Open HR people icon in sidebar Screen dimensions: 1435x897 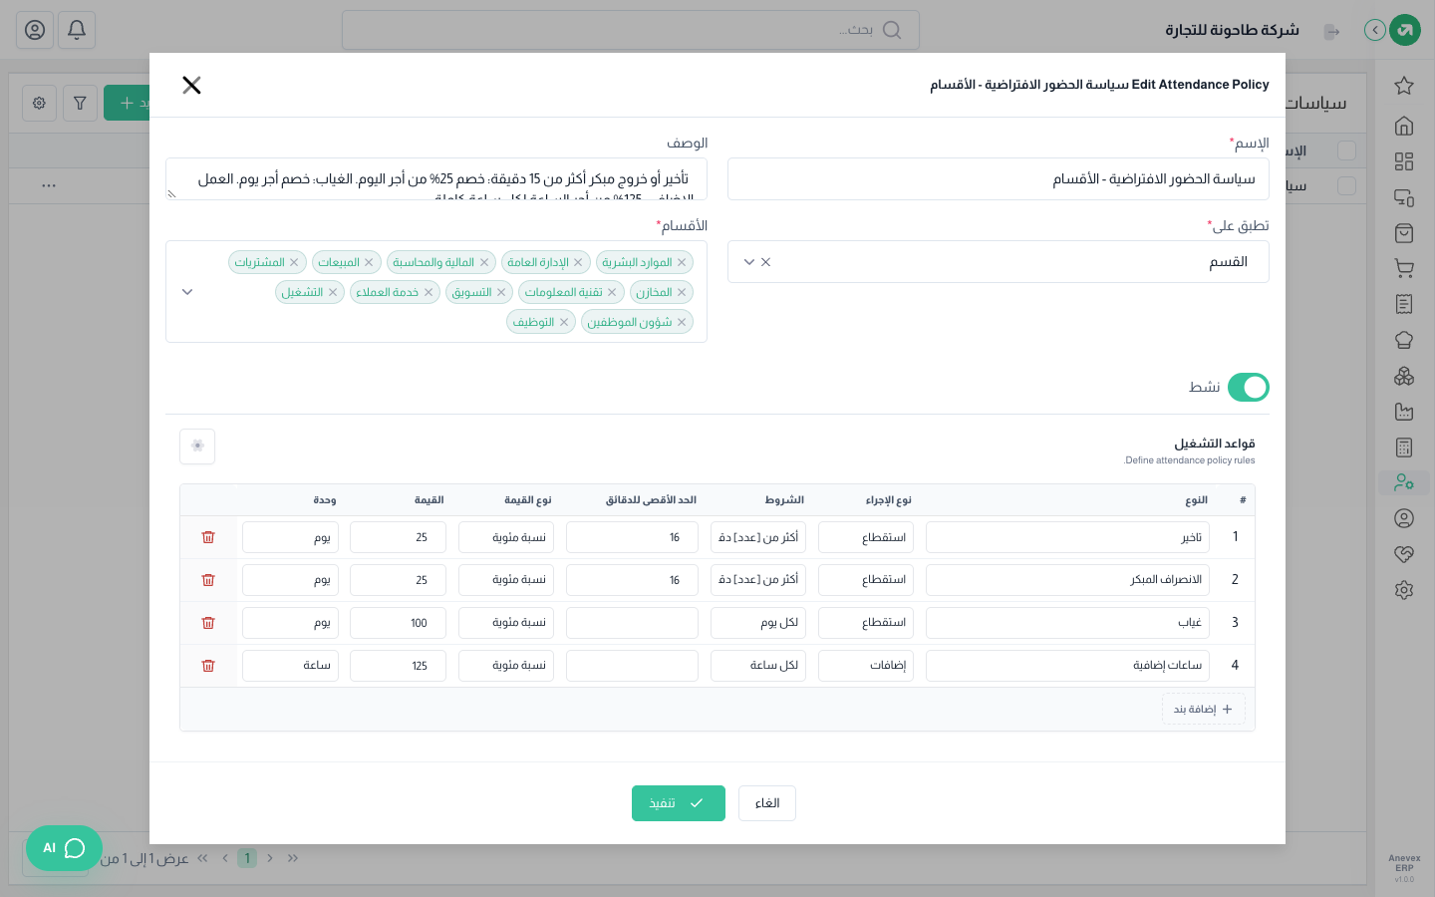(x=1404, y=482)
